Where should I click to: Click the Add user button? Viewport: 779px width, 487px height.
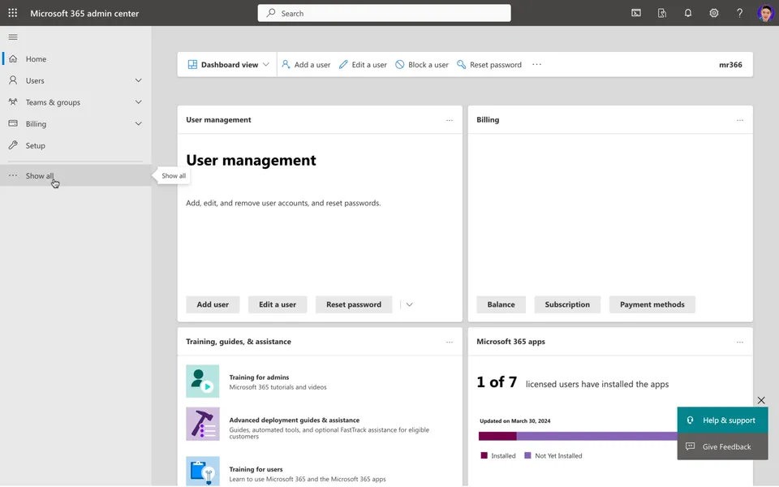coord(213,304)
